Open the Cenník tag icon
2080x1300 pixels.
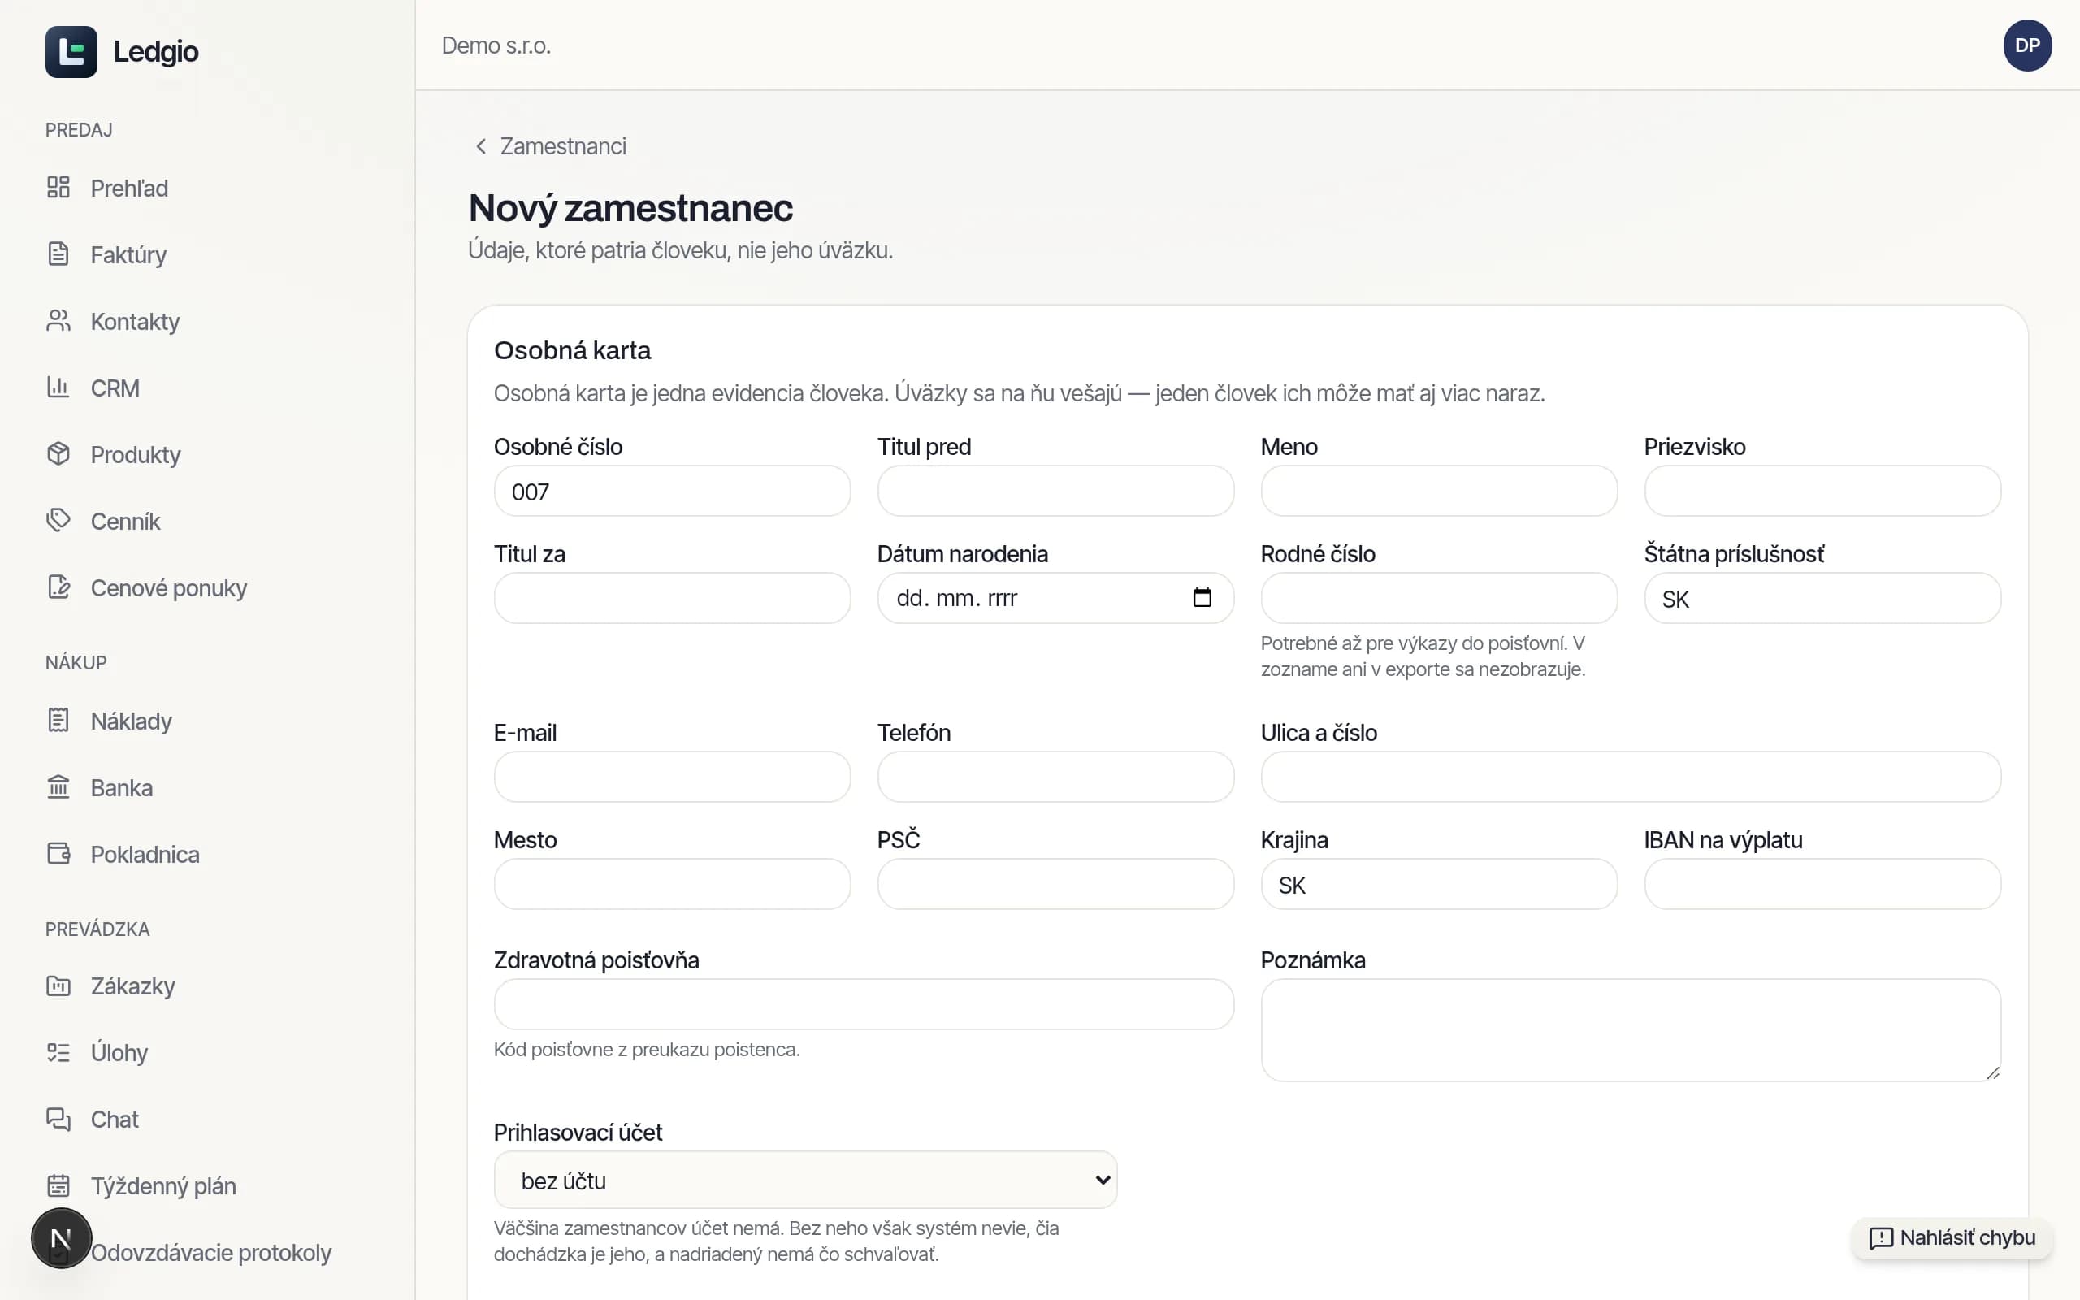58,520
